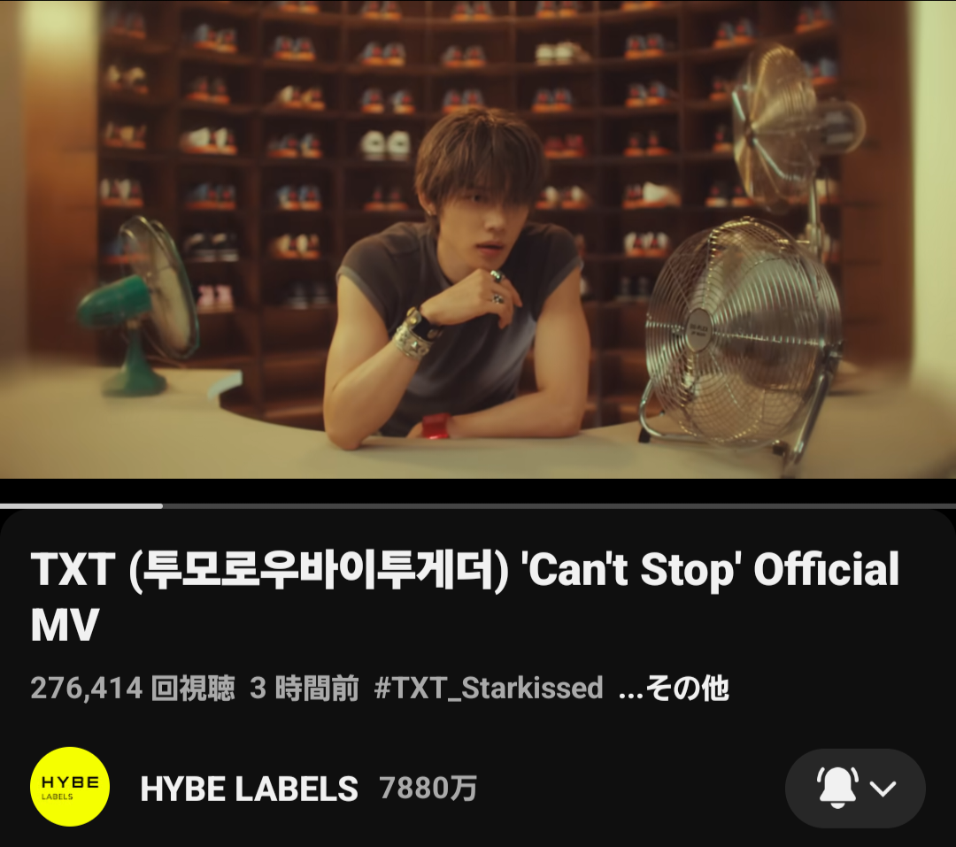Tap the 7880万 subscriber count

pyautogui.click(x=428, y=788)
